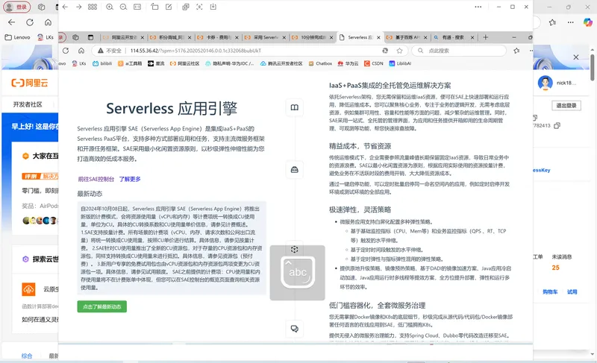Viewport: 597px width, 363px height.
Task: Show image at actual 1:1 size
Action: point(137,7)
